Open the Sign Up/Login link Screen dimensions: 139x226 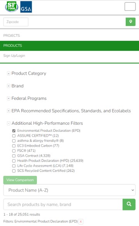point(14,56)
